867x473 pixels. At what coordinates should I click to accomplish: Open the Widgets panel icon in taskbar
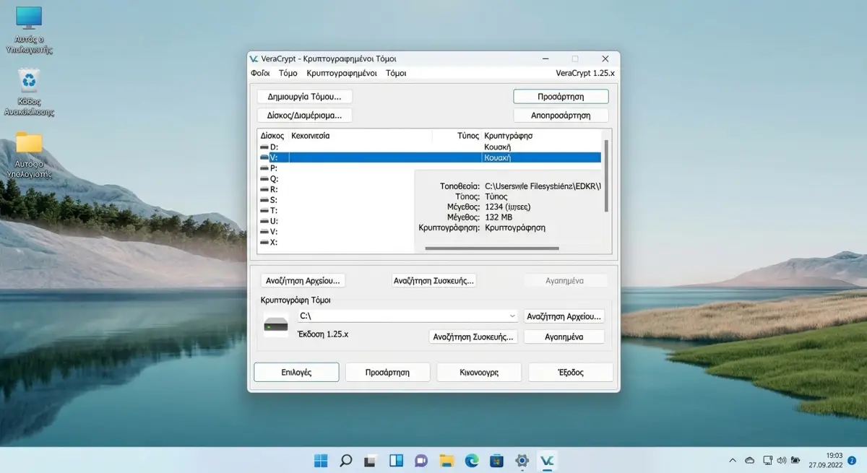[x=396, y=460]
